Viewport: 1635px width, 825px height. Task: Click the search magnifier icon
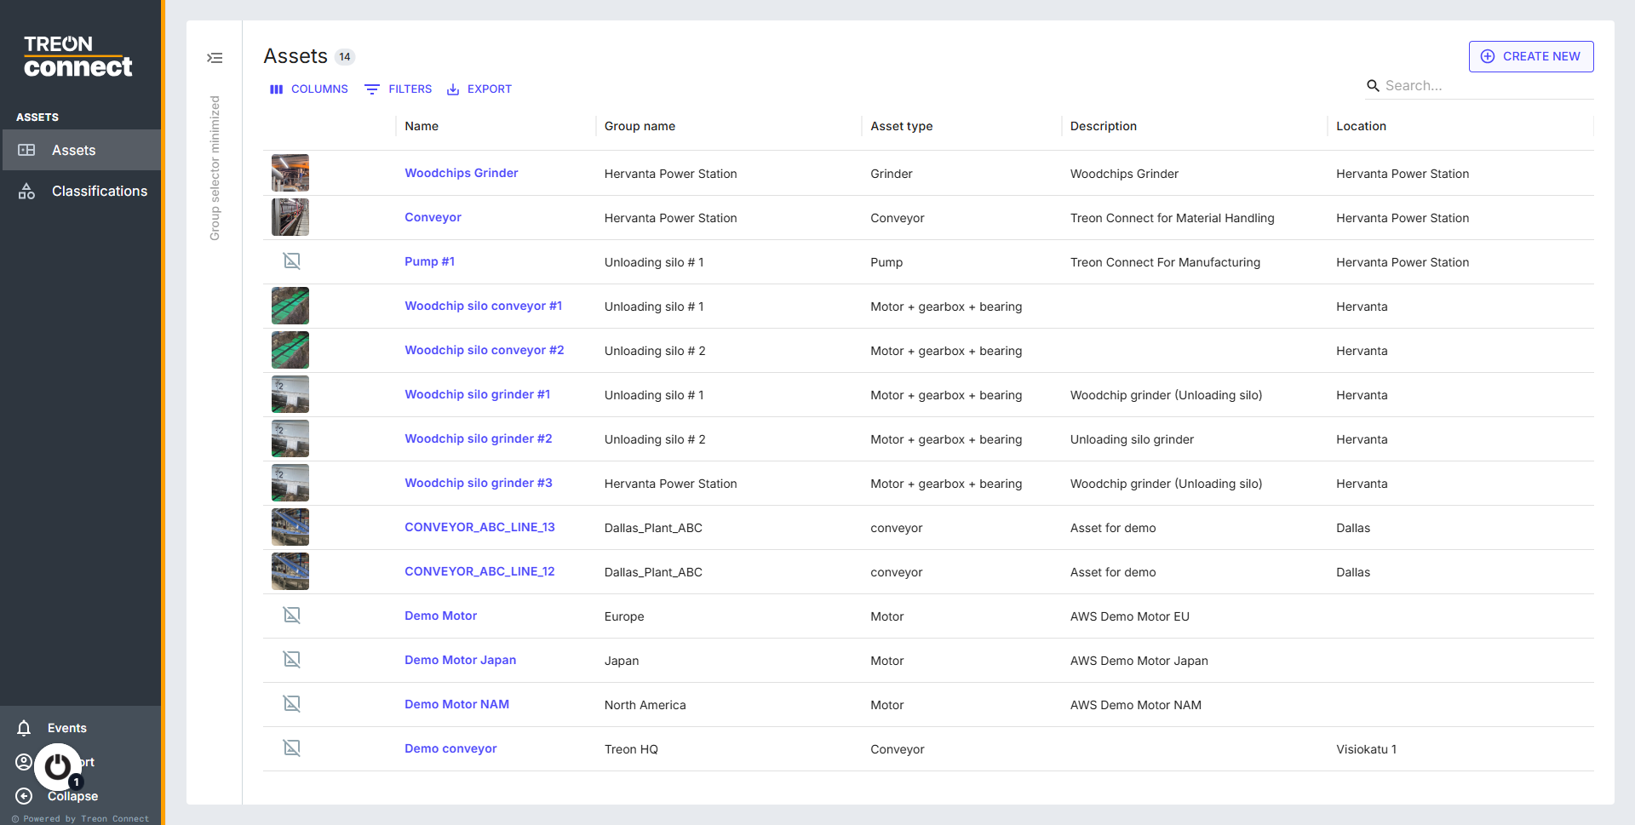point(1373,86)
